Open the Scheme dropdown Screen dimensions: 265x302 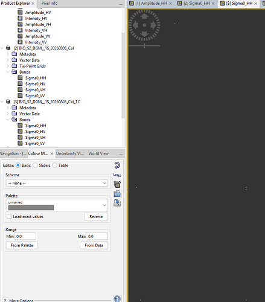point(57,183)
